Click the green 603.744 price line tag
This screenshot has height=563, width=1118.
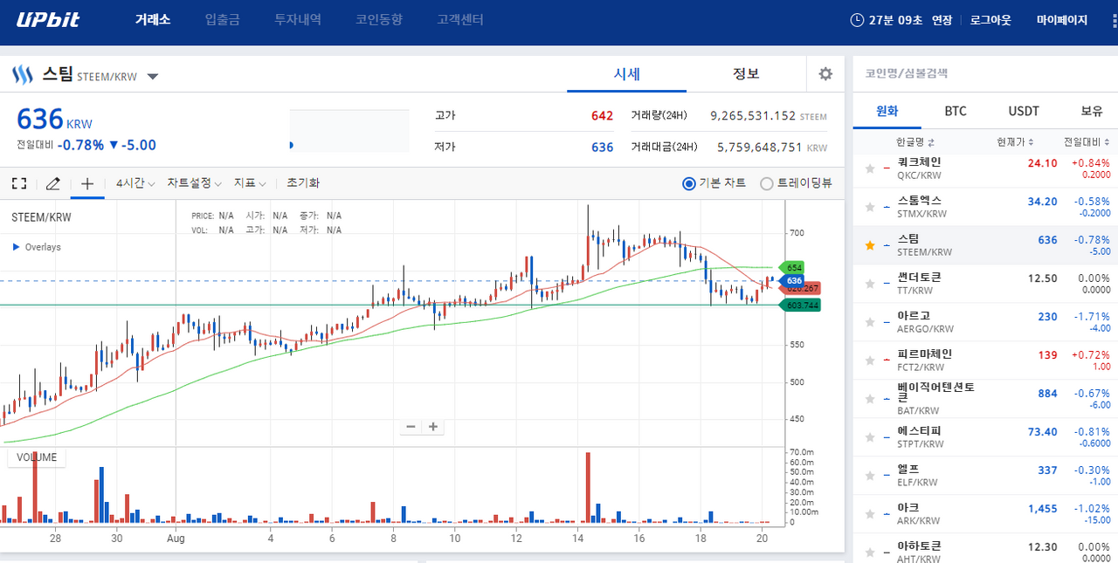pyautogui.click(x=802, y=306)
